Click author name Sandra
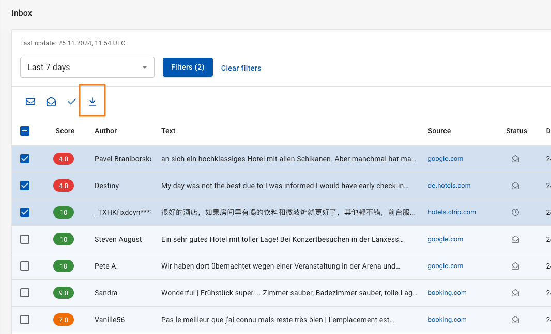This screenshot has height=334, width=551. [x=106, y=293]
